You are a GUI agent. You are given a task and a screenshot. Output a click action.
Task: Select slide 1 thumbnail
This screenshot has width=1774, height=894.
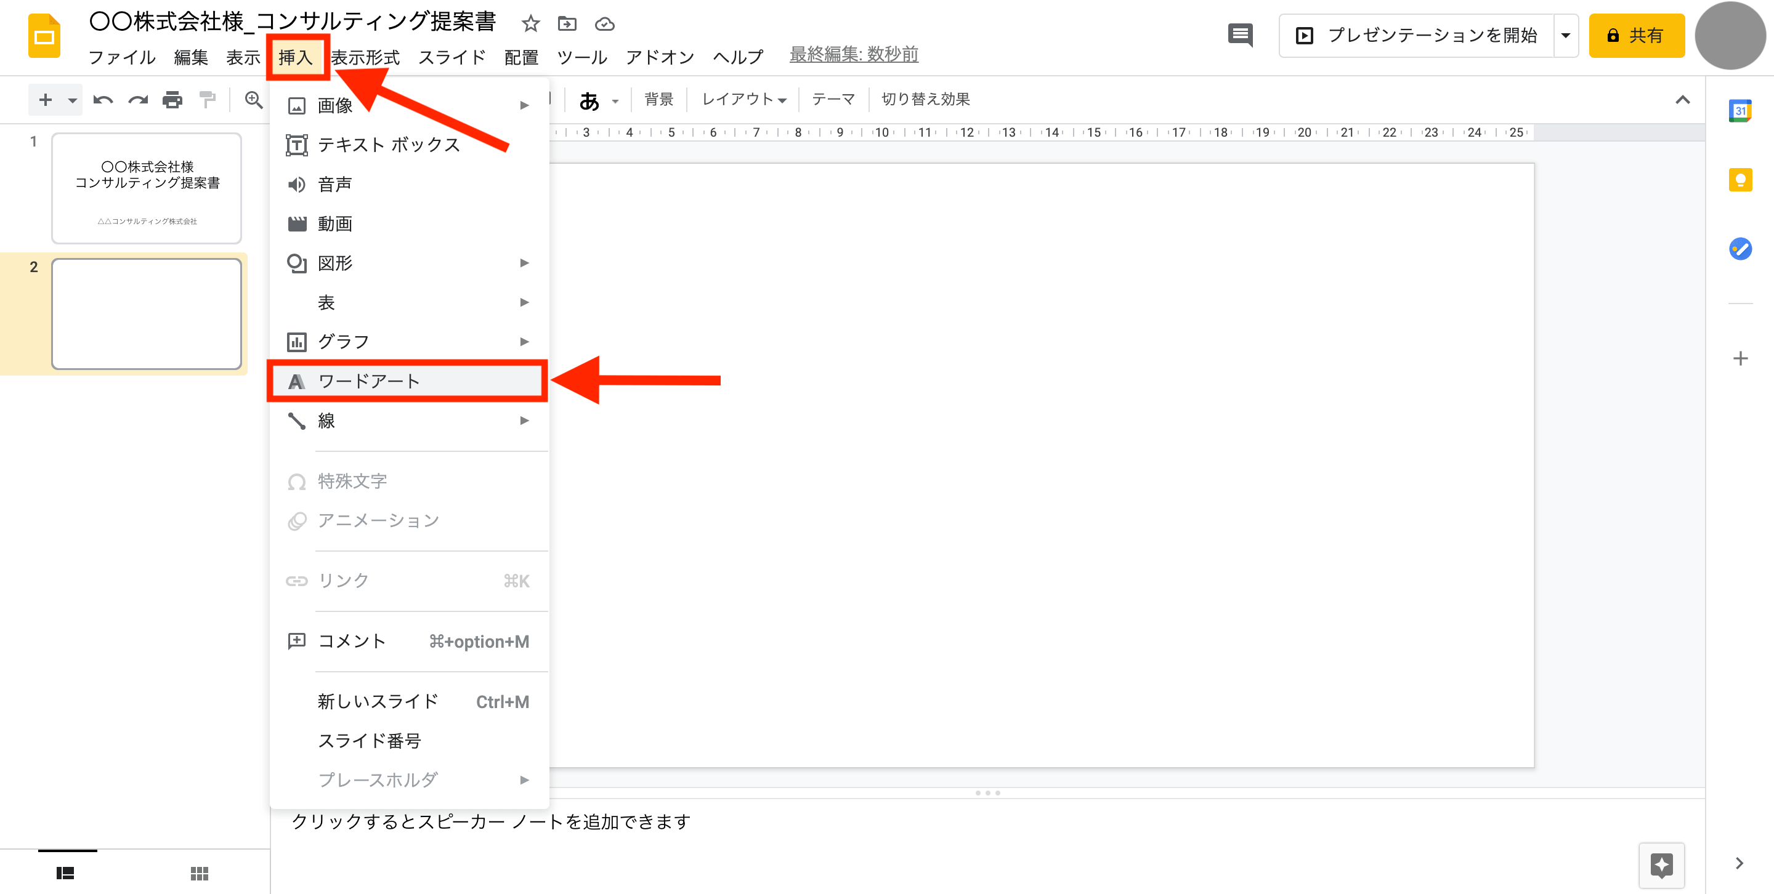point(147,188)
